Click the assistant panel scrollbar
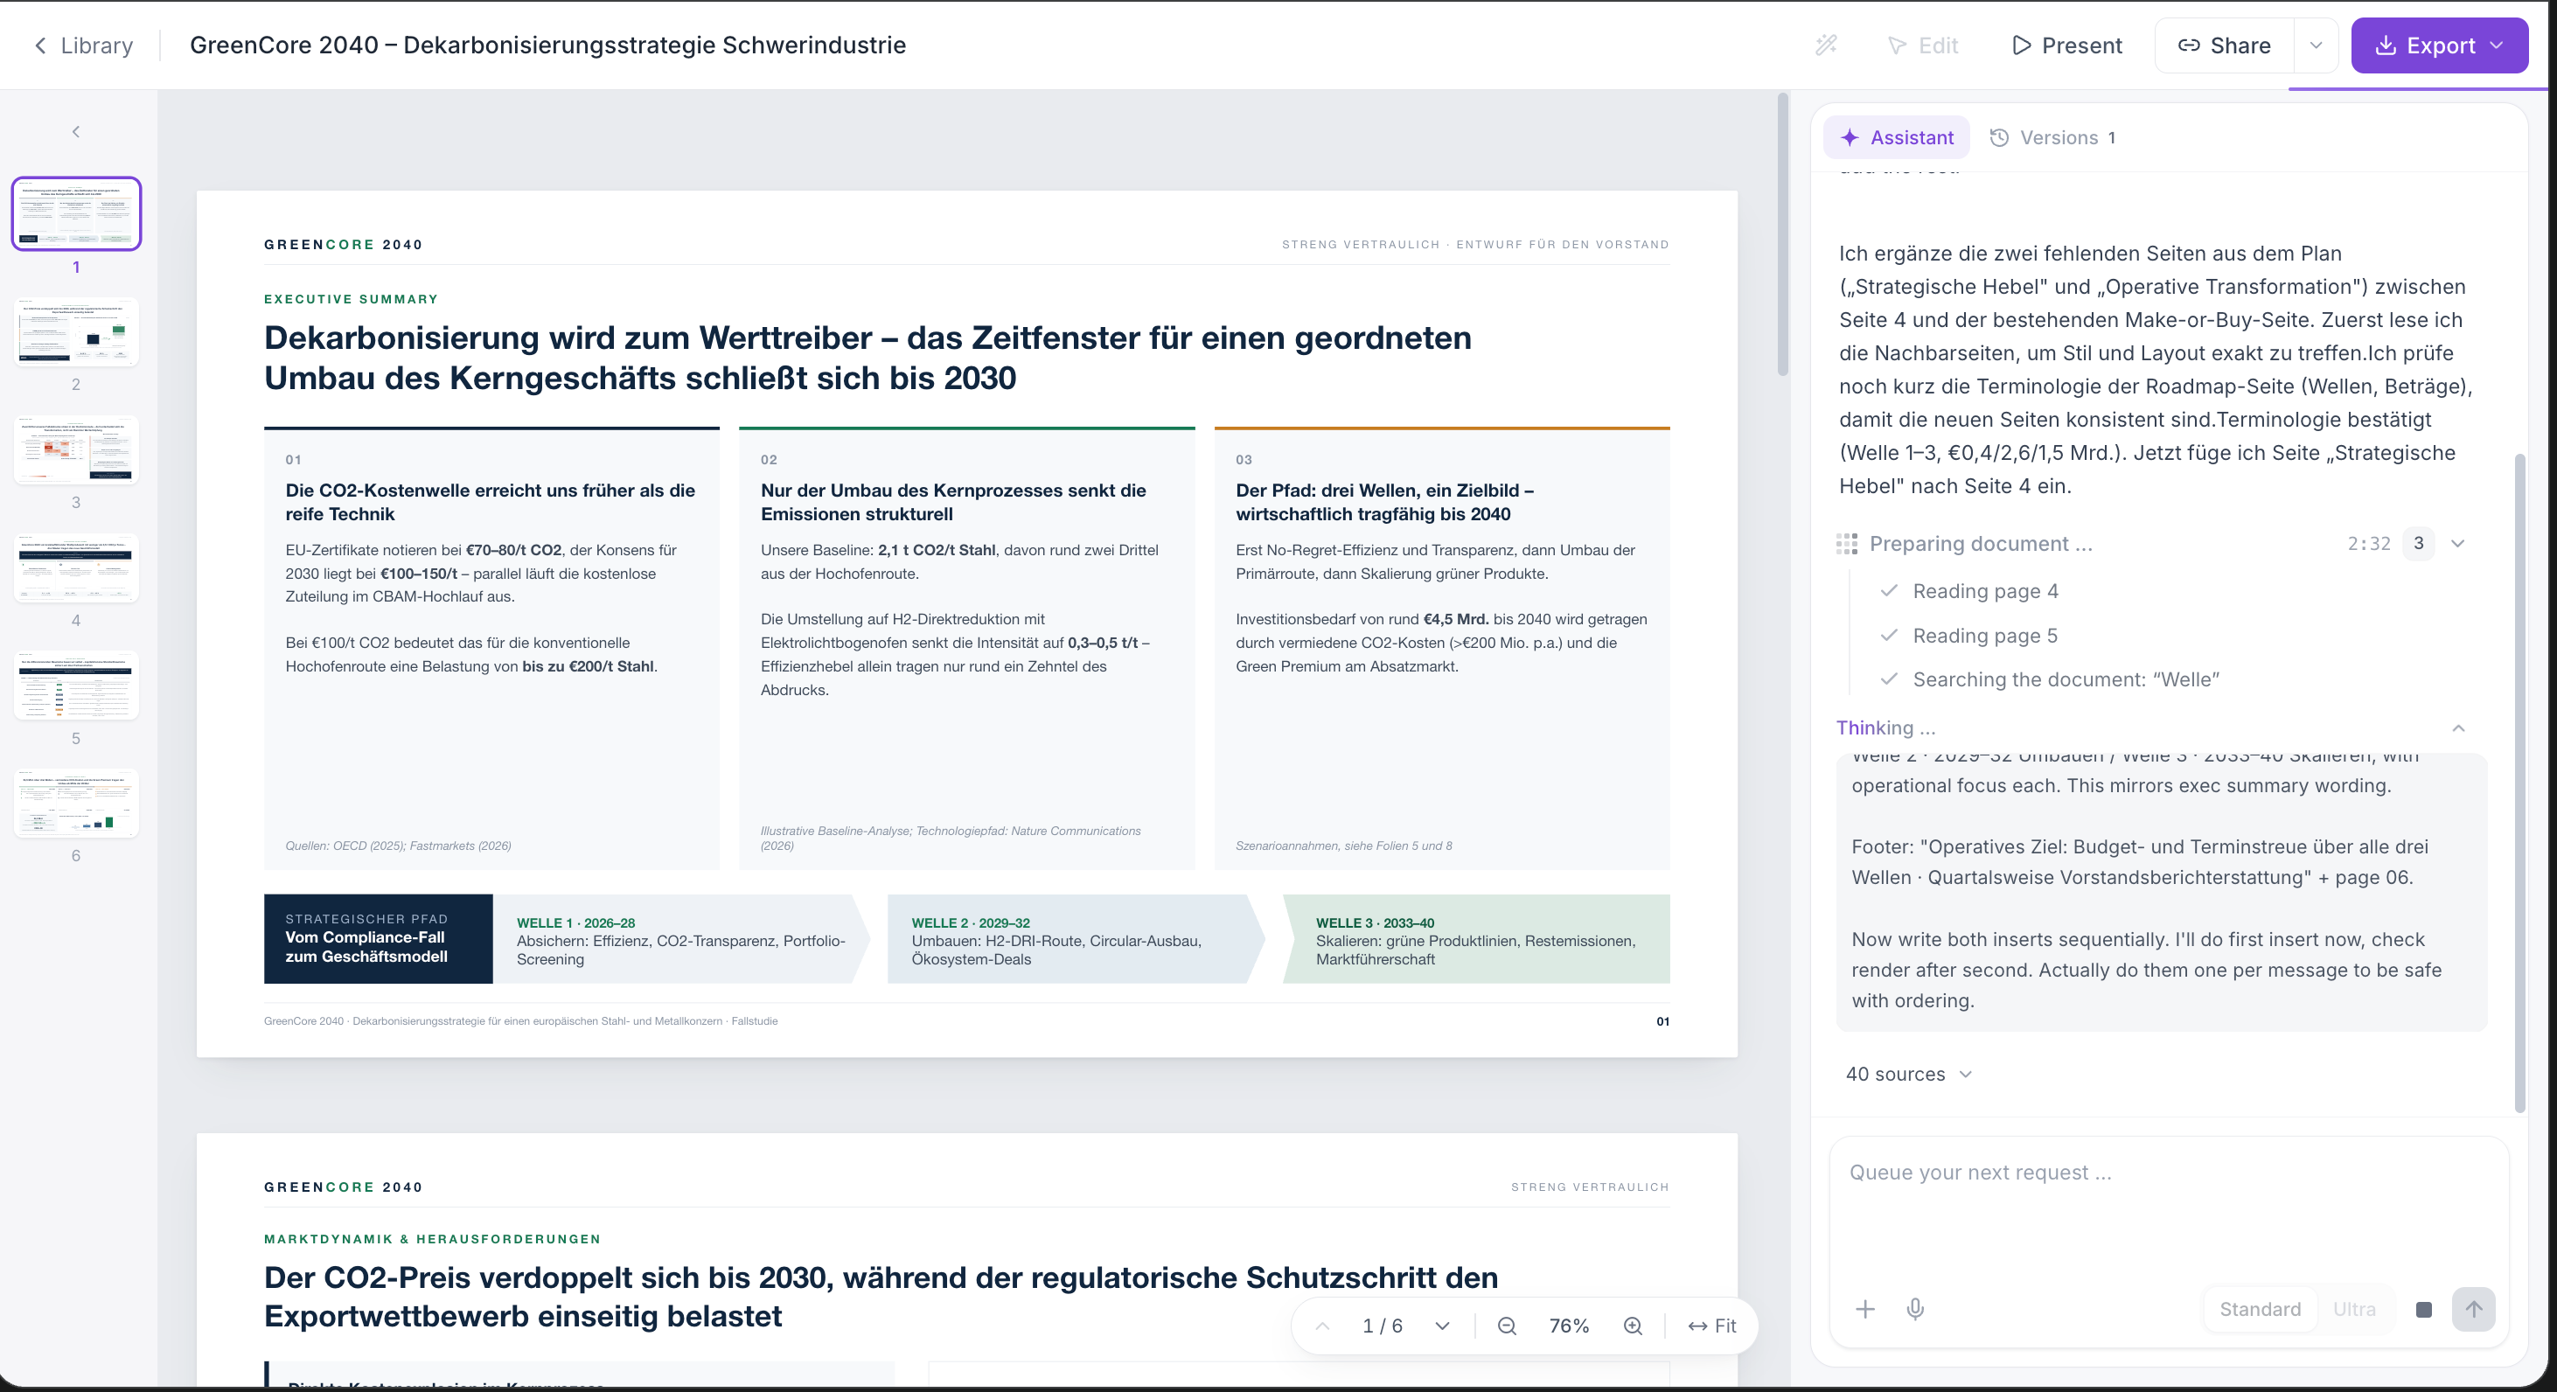This screenshot has width=2557, height=1392. [x=2519, y=783]
